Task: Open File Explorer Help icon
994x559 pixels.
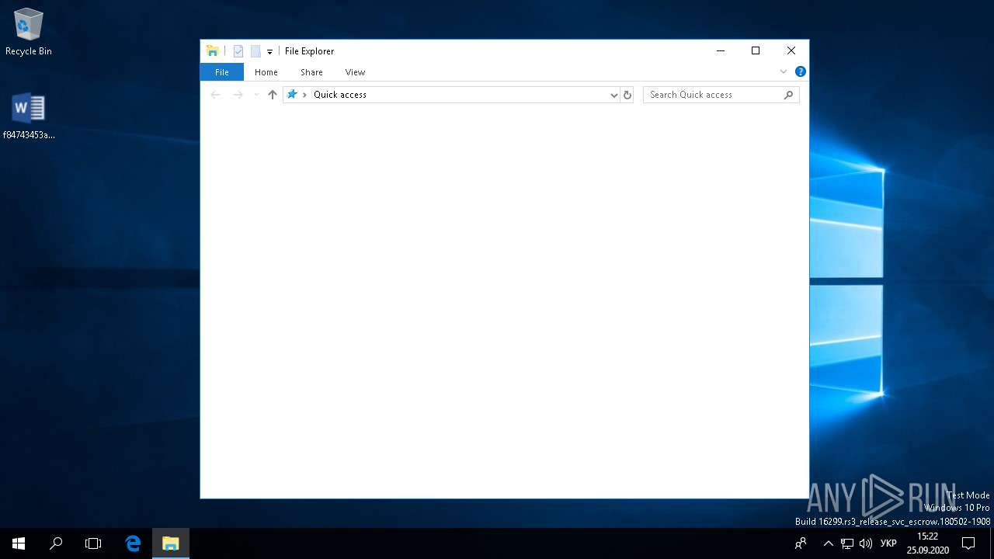Action: [801, 71]
